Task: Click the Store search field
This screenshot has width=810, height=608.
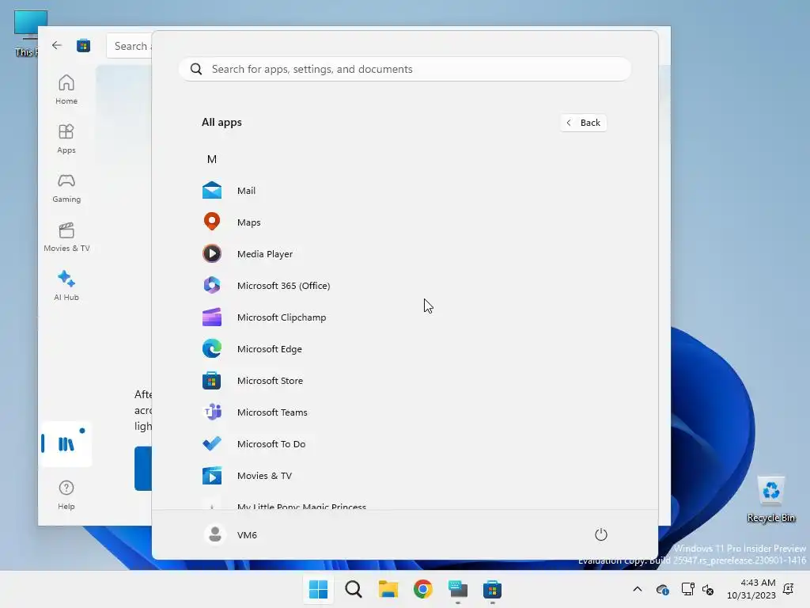Action: tap(129, 46)
